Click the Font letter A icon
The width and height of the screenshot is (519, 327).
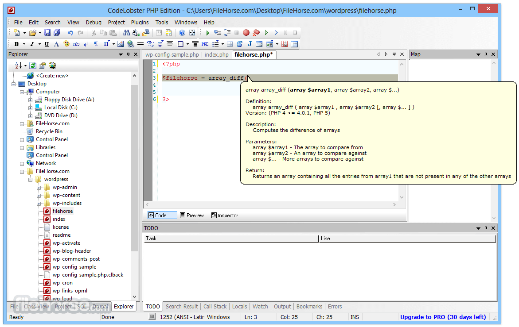click(56, 44)
